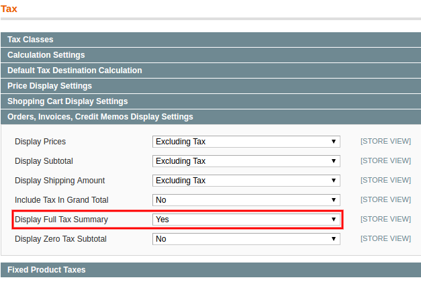This screenshot has height=284, width=421.
Task: Click the Display Prices field label
Action: tap(40, 142)
